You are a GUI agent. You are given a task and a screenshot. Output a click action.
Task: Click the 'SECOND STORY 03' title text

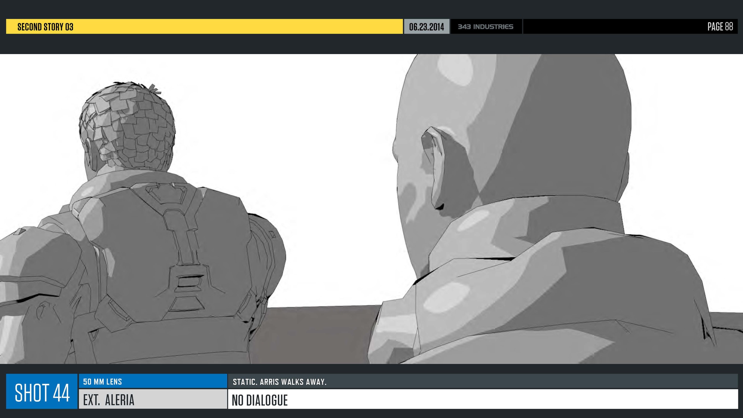[x=45, y=27]
